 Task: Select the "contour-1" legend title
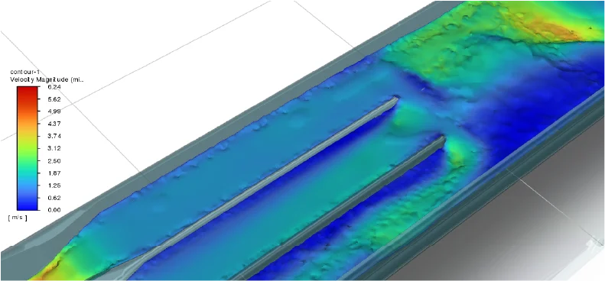(25, 72)
